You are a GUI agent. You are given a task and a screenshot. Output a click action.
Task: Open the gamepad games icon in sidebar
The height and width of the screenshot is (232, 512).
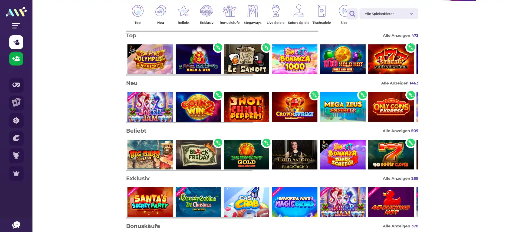click(16, 85)
